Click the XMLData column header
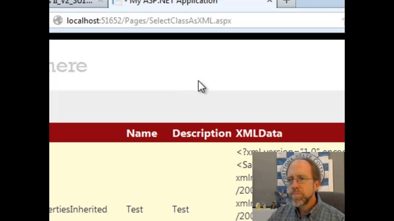The width and height of the screenshot is (394, 221). pyautogui.click(x=259, y=133)
